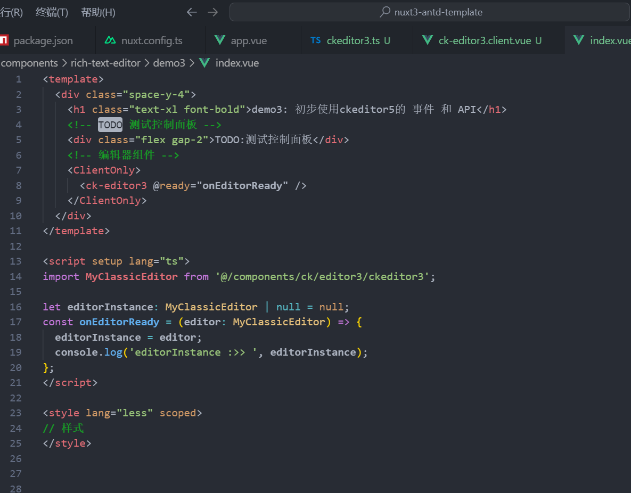
Task: Click editorInstance in the let declaration
Action: [x=110, y=307]
